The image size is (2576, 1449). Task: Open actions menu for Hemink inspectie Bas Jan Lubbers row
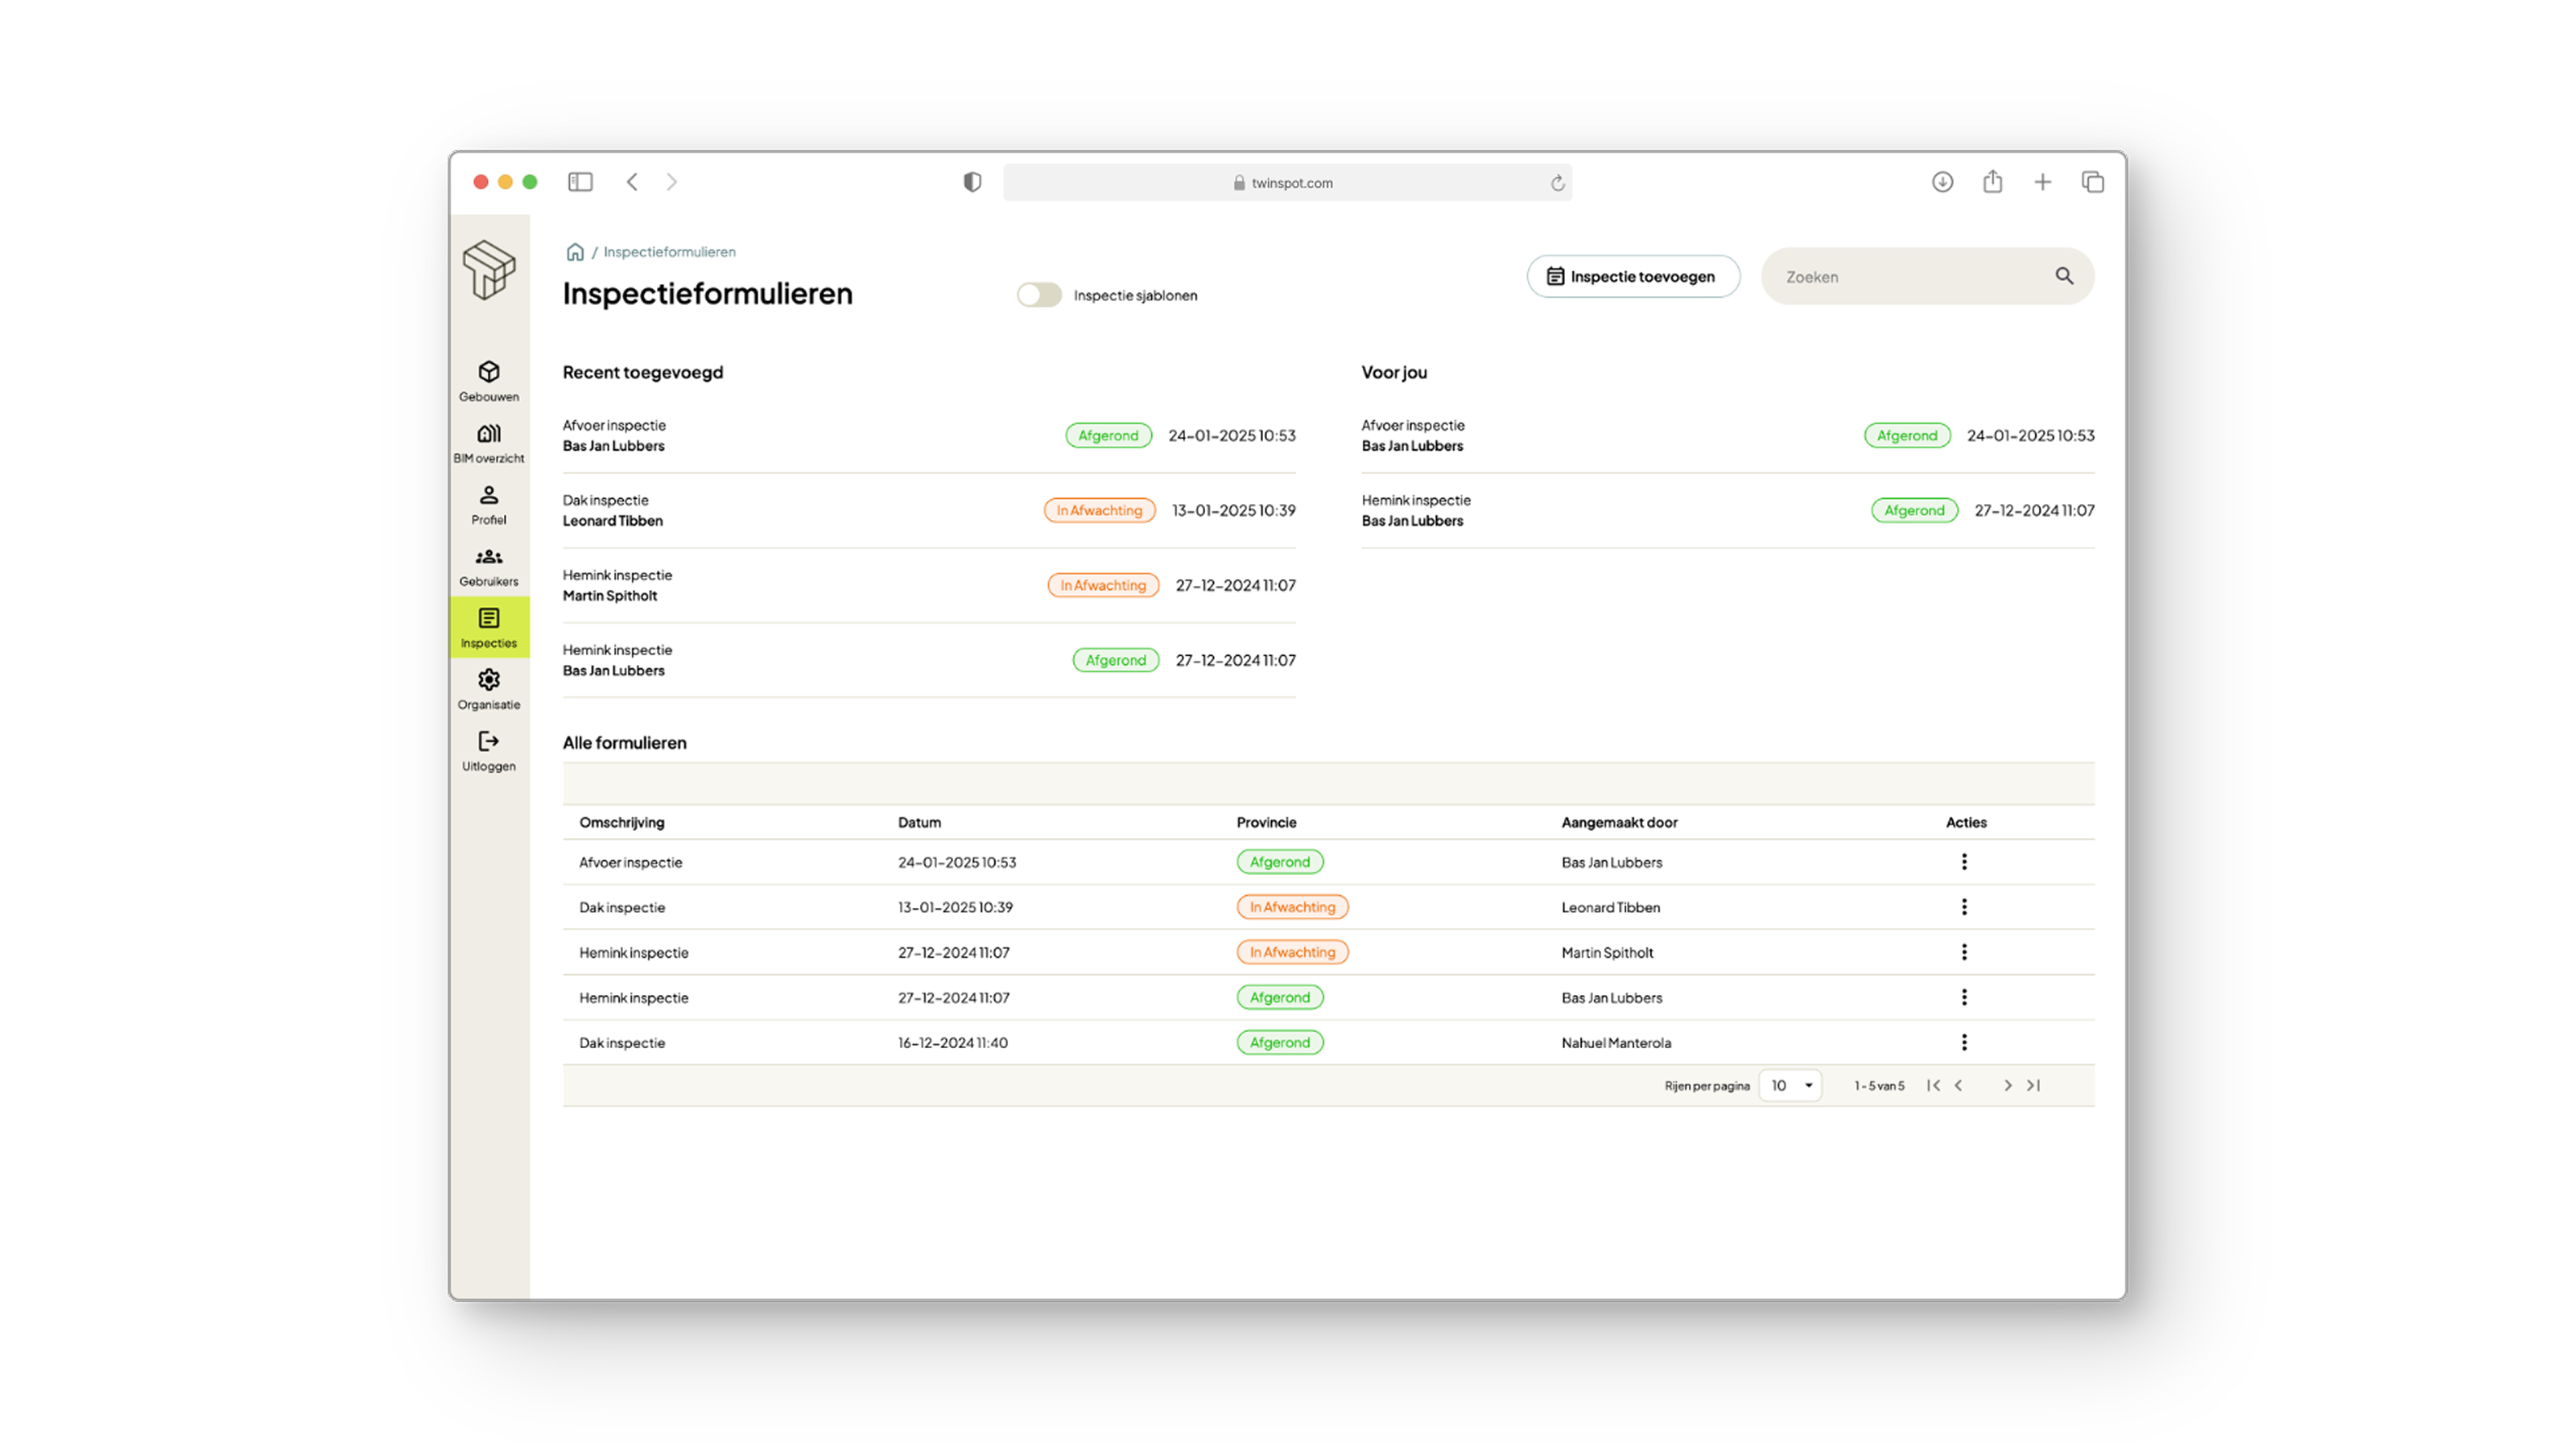(1964, 997)
